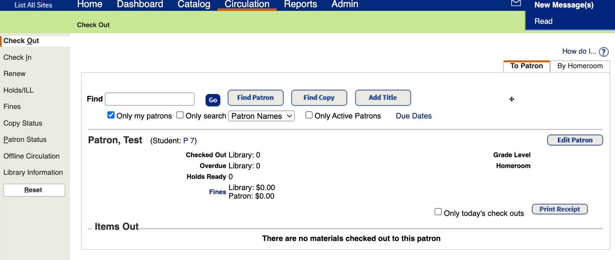Screen dimensions: 615x260
Task: Open the Patron Names dropdown
Action: tap(261, 116)
